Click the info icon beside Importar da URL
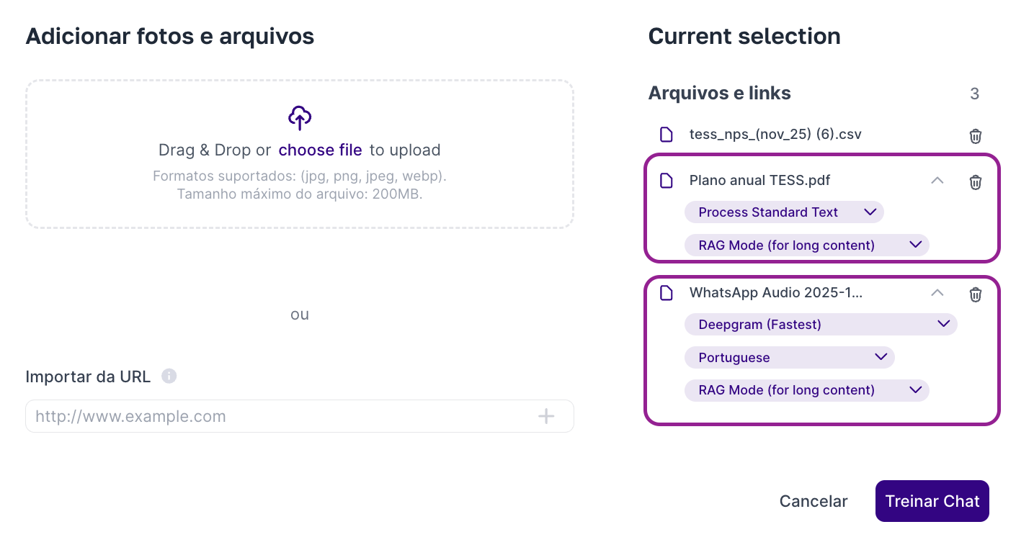The width and height of the screenshot is (1016, 550). coord(169,376)
